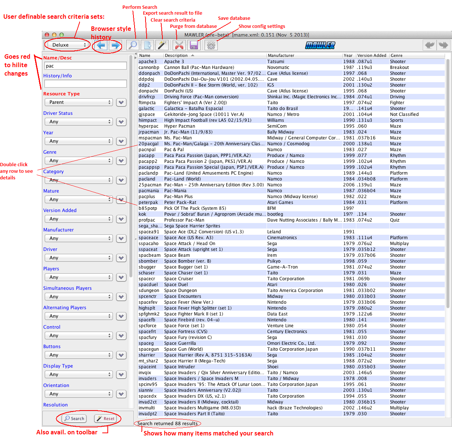Screen dimensions: 452x438
Task: Export search result to file
Action: (147, 45)
